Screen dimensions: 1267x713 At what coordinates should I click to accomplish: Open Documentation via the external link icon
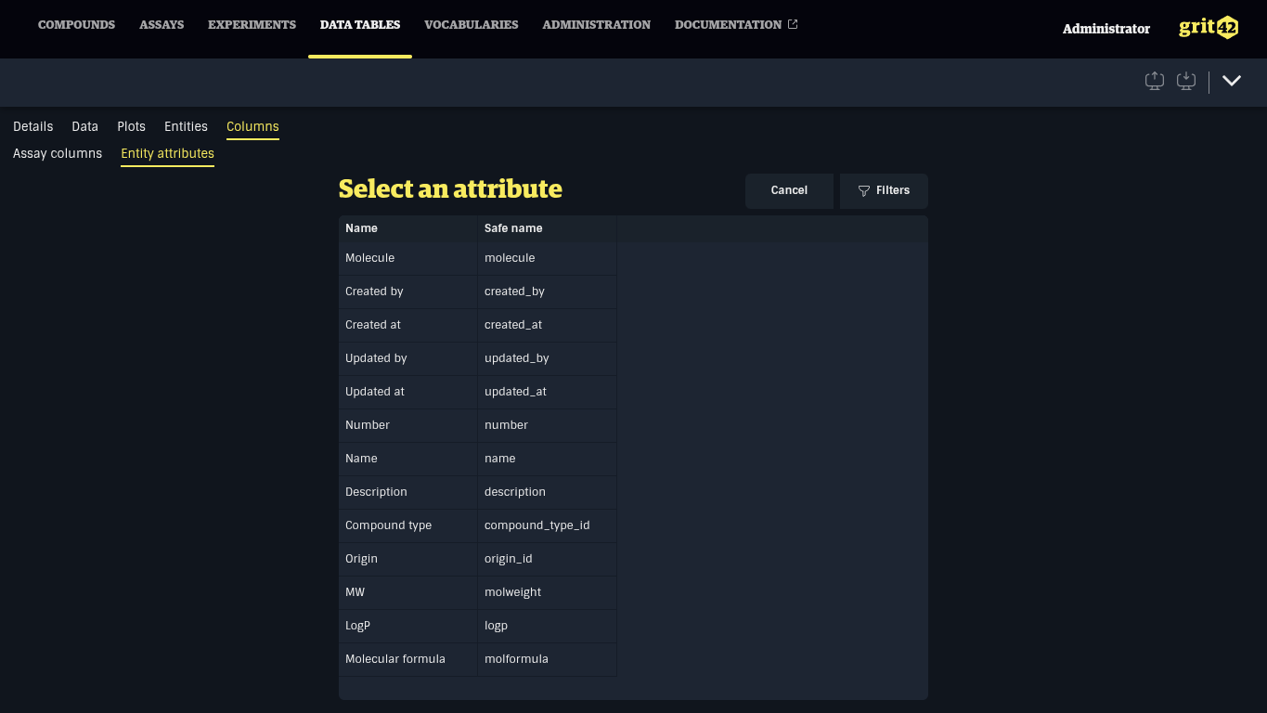coord(791,24)
